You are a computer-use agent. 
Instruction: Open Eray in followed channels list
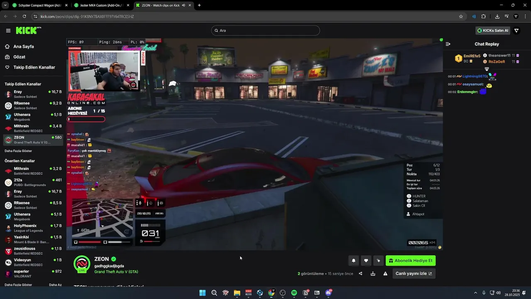pyautogui.click(x=33, y=94)
